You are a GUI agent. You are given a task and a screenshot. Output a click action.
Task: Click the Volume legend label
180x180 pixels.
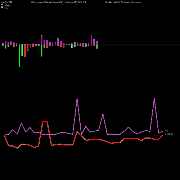pyautogui.click(x=7, y=5)
